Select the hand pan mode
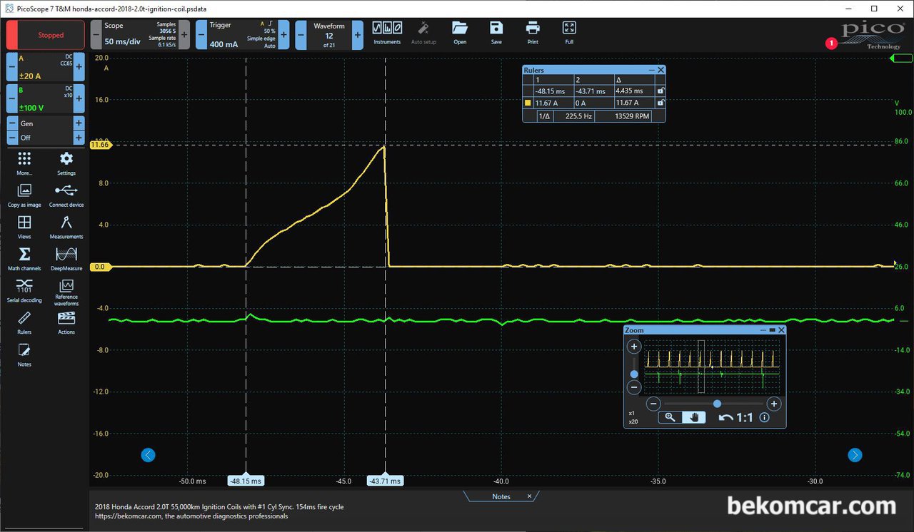Viewport: 914px width, 532px height. pos(693,417)
